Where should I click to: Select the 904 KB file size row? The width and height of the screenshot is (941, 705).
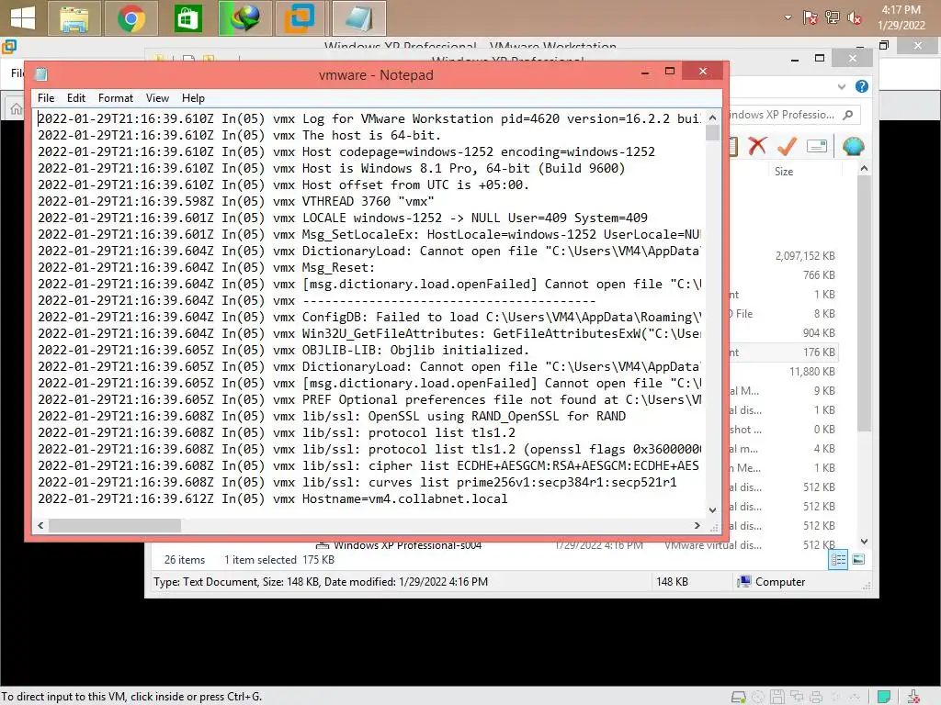coord(819,333)
